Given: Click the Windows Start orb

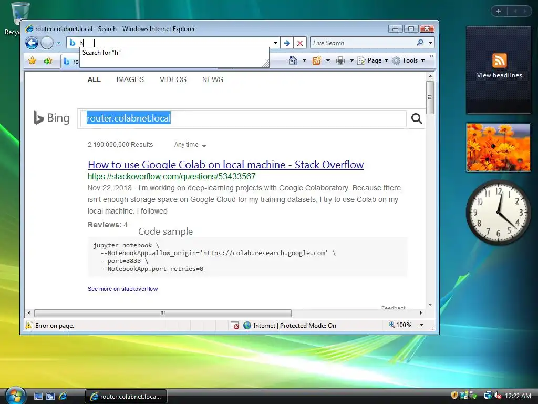Looking at the screenshot, I should click(15, 396).
